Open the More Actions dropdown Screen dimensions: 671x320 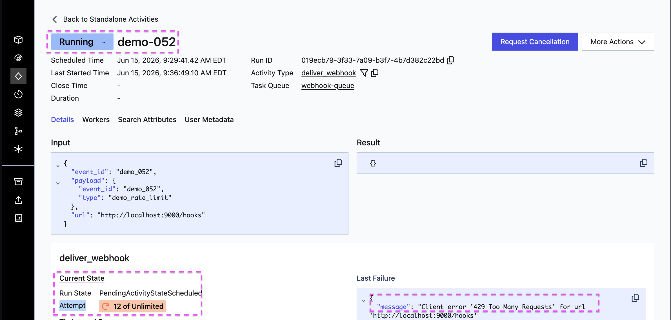click(x=618, y=42)
